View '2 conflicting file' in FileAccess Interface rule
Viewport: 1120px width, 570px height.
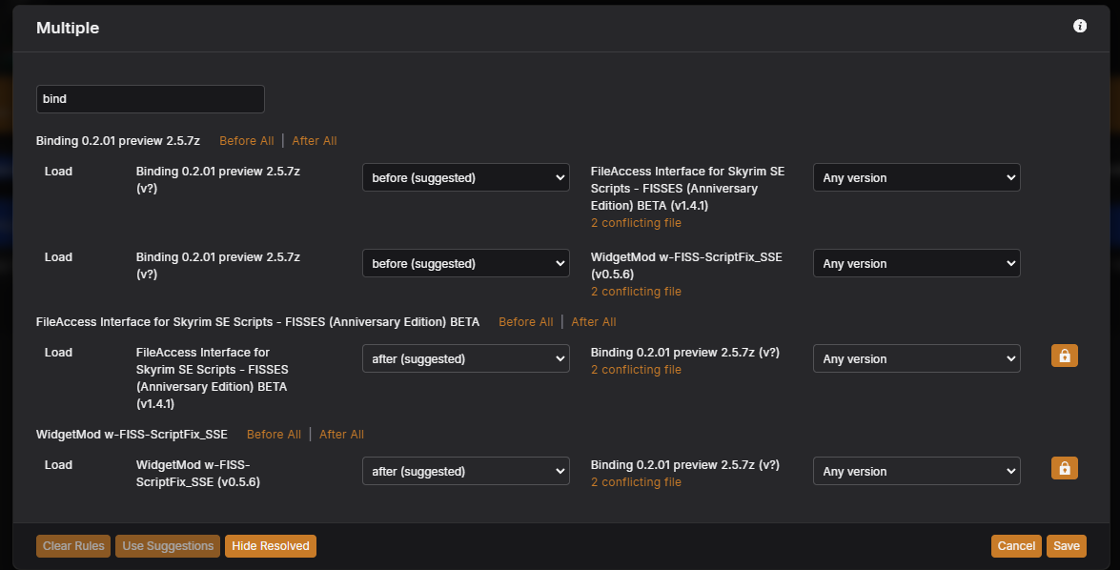[x=636, y=369]
